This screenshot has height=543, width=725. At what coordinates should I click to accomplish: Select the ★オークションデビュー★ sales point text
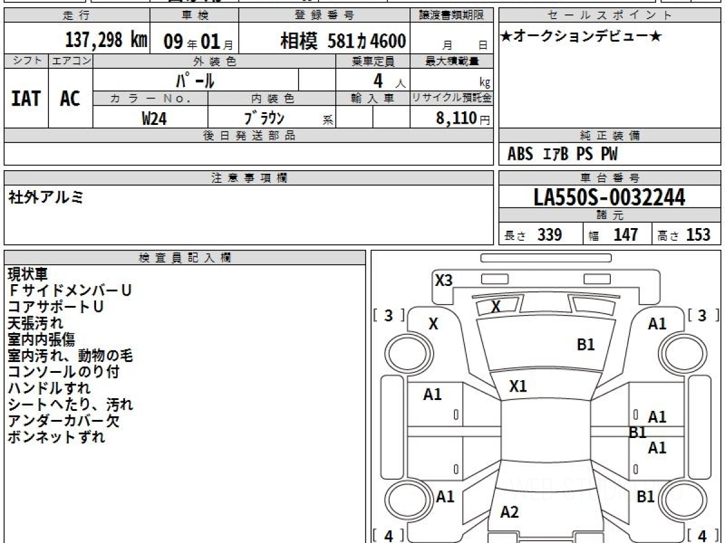click(x=581, y=37)
